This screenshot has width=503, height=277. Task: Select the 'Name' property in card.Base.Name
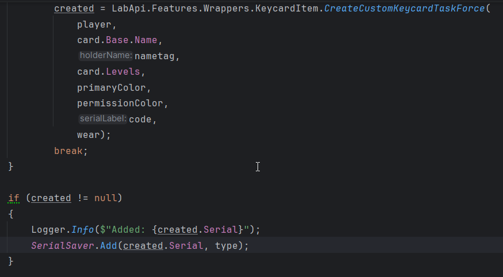tap(146, 40)
